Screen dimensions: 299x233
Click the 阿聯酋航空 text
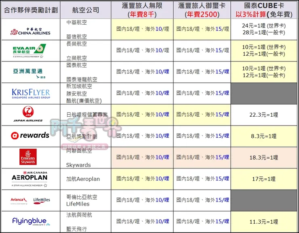(x=79, y=151)
